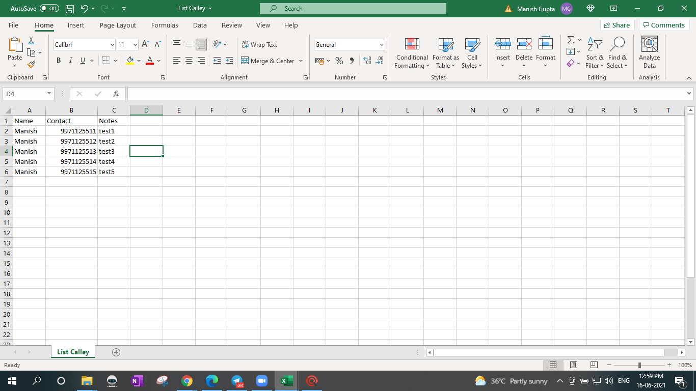Click in the Search box in title bar

pos(353,9)
